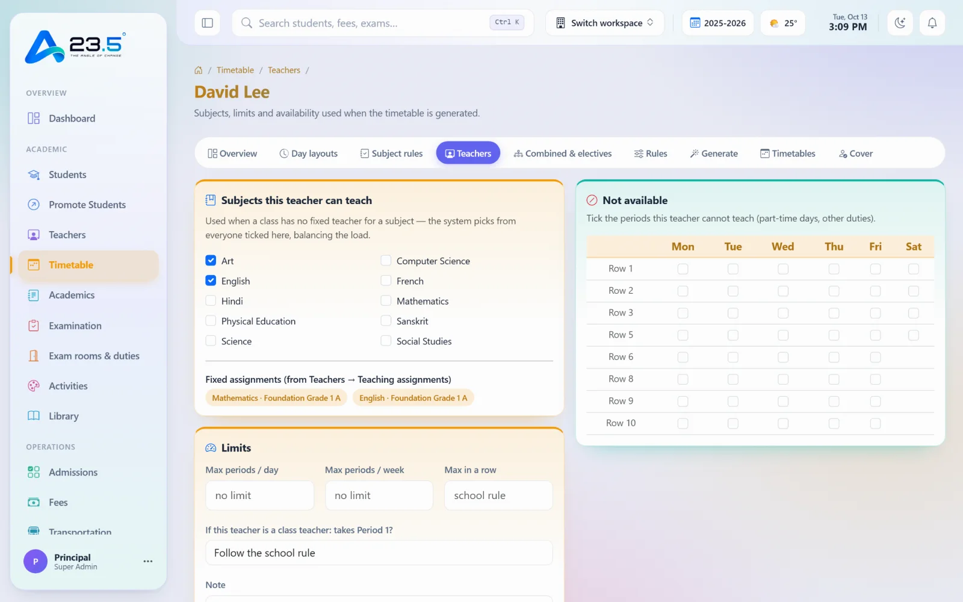Open Students graduation cap icon

pyautogui.click(x=34, y=175)
